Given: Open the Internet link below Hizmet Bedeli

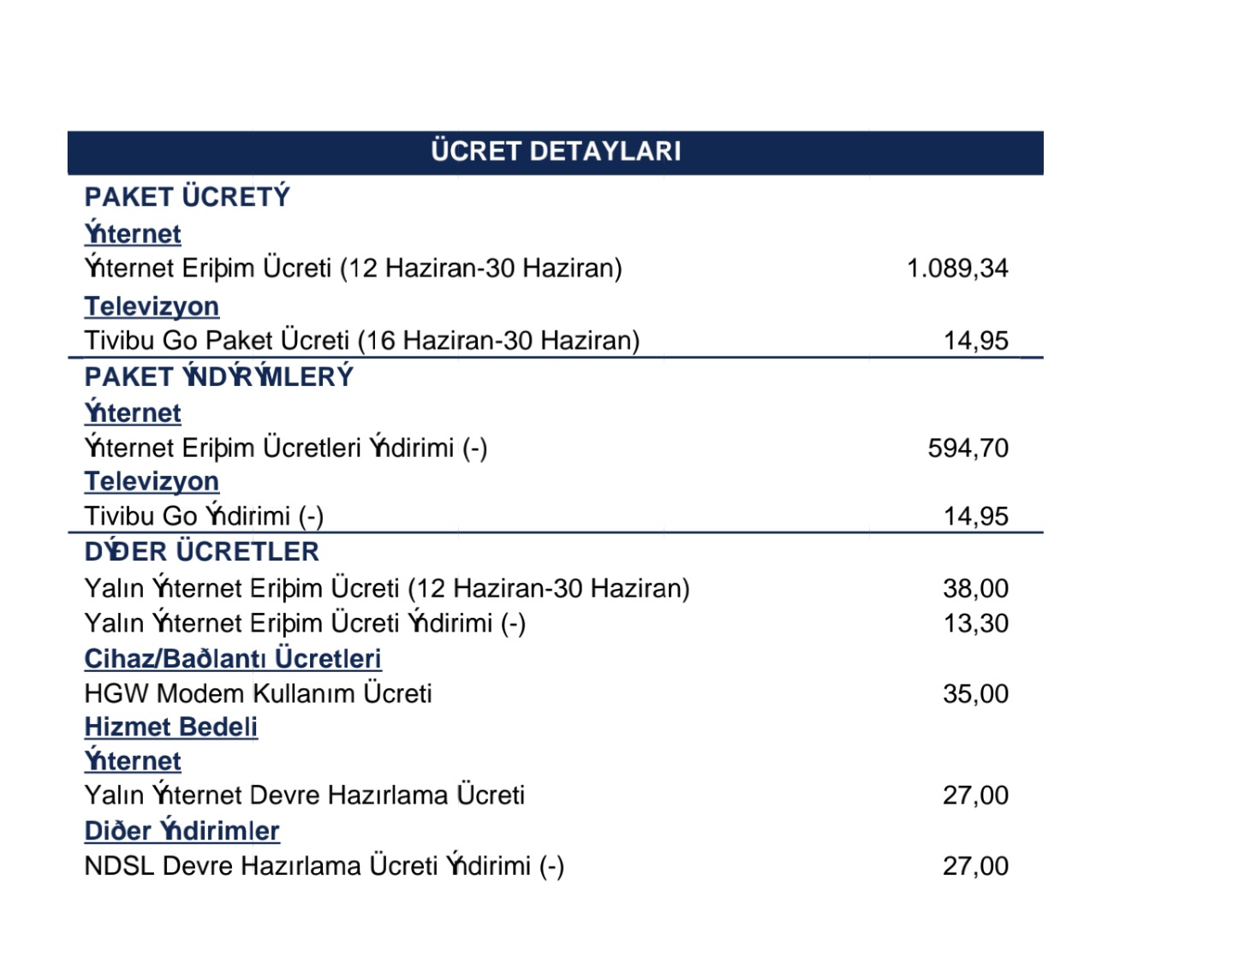Looking at the screenshot, I should (x=133, y=761).
